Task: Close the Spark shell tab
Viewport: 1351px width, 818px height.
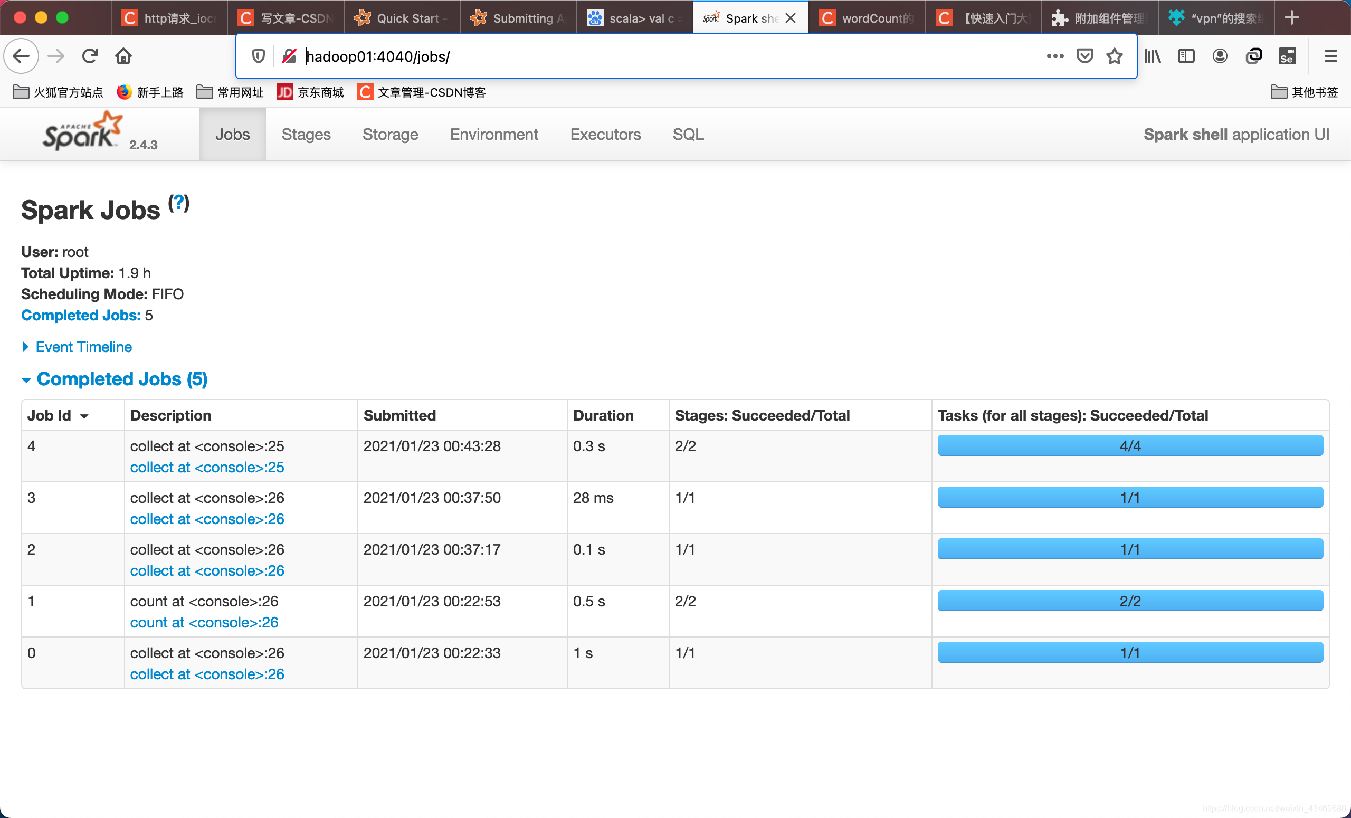Action: click(x=790, y=18)
